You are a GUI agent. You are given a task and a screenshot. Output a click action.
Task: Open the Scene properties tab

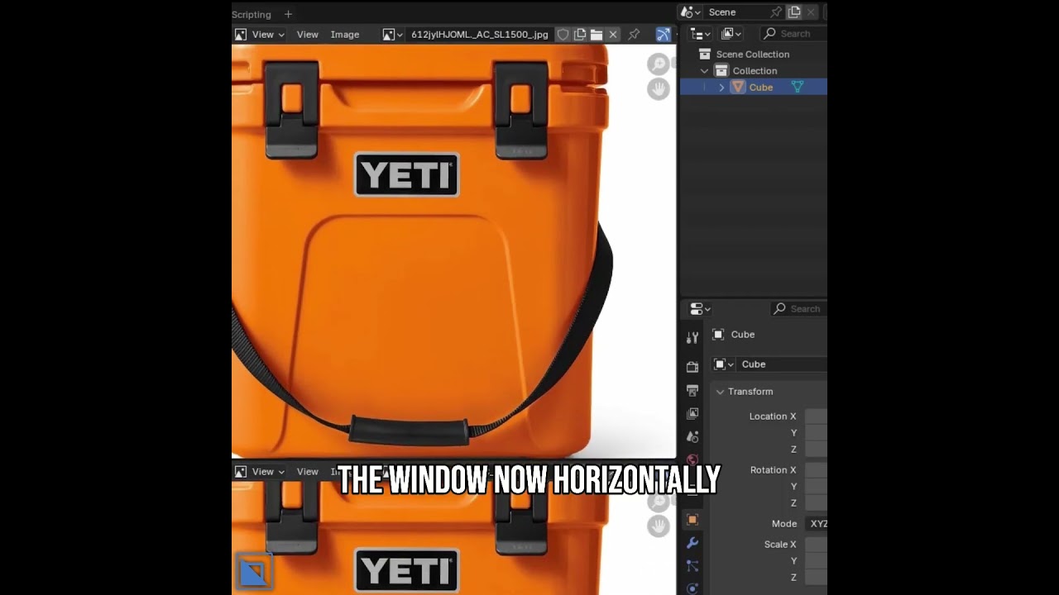pyautogui.click(x=692, y=436)
